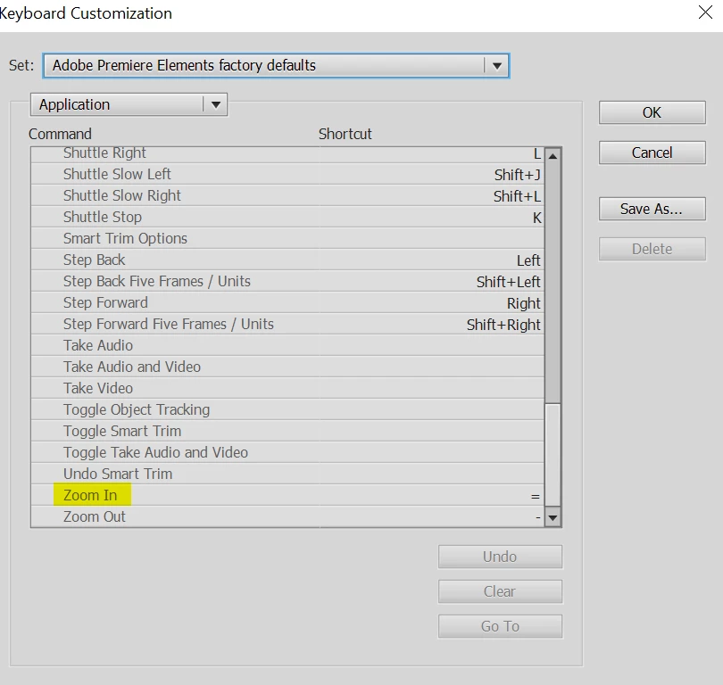Select Step Forward Five Frames / Units
723x685 pixels.
[287, 324]
